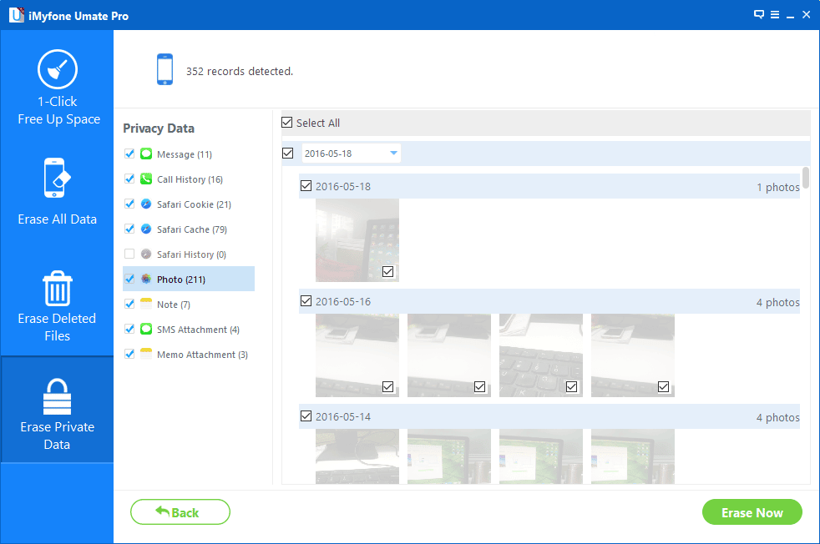Toggle the 2016-05-18 group checkbox
Screen dimensions: 820x544
point(306,186)
